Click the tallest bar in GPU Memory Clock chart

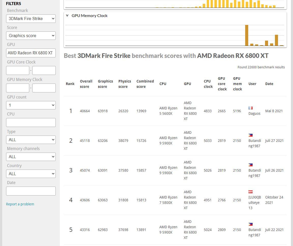247,35
